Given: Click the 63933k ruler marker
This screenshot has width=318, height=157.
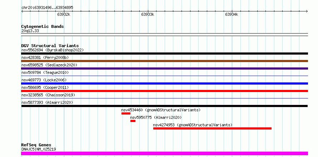Looking at the screenshot, I should (x=148, y=14).
